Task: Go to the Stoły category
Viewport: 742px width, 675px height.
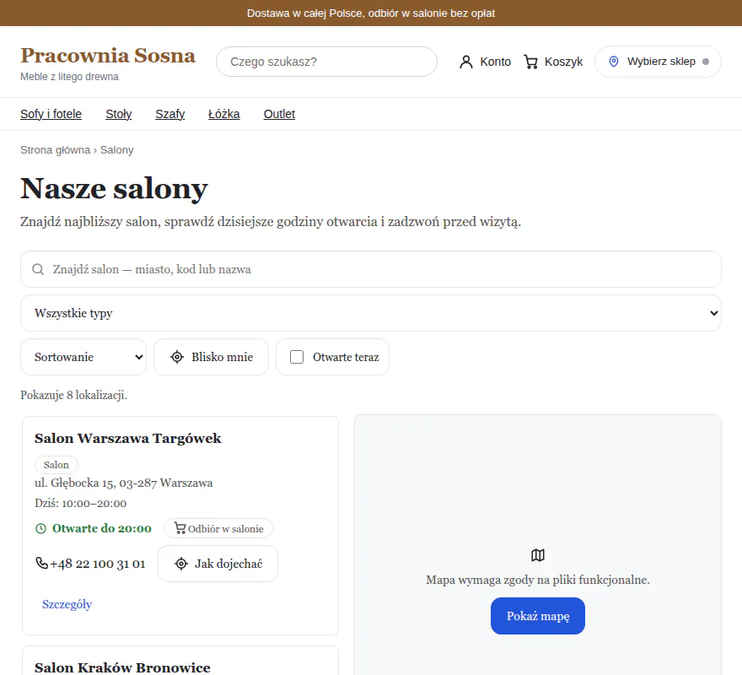Action: (119, 114)
